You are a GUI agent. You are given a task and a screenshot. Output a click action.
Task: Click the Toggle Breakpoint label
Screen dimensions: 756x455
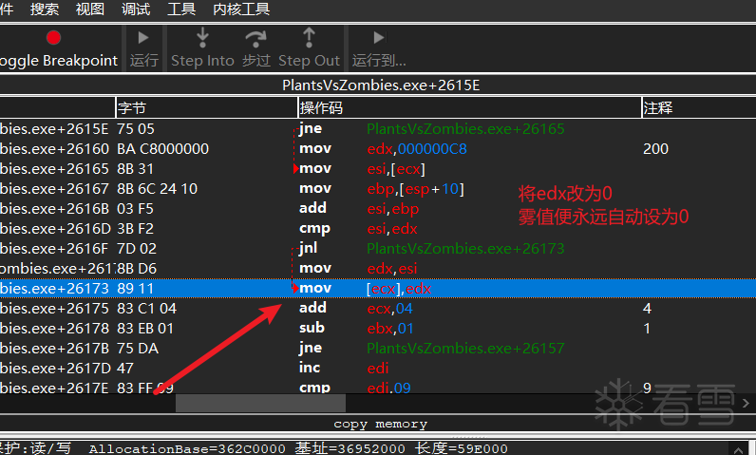tap(58, 61)
